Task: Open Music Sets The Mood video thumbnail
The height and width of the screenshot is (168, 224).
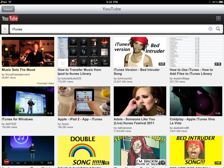Action: pyautogui.click(x=28, y=52)
